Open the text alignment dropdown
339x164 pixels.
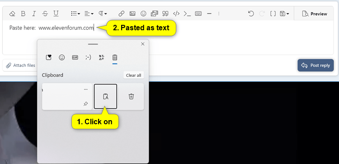89,14
